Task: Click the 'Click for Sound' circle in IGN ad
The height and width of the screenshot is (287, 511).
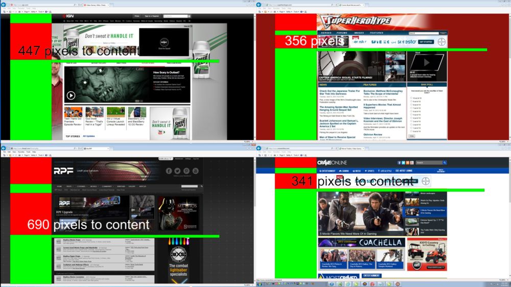Action: [x=164, y=42]
